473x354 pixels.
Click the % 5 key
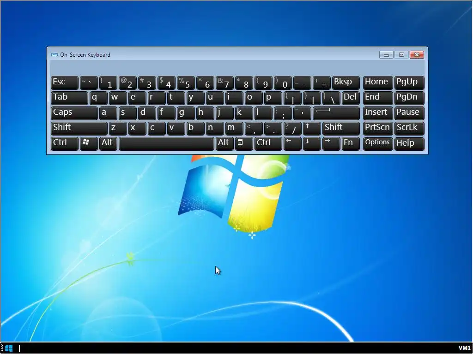(x=186, y=83)
